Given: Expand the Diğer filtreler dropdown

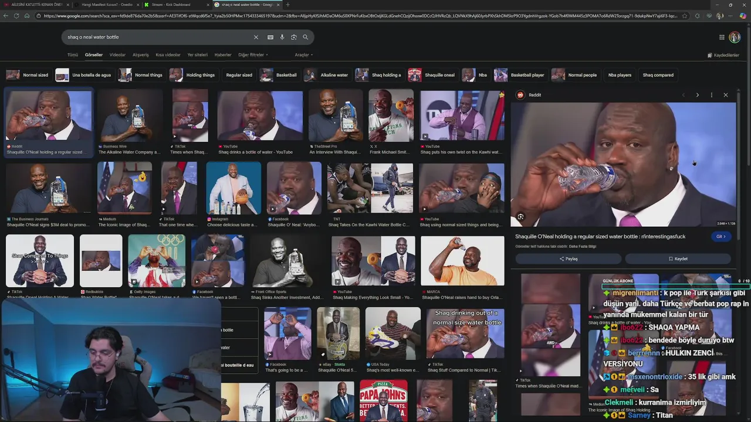Looking at the screenshot, I should [x=253, y=55].
